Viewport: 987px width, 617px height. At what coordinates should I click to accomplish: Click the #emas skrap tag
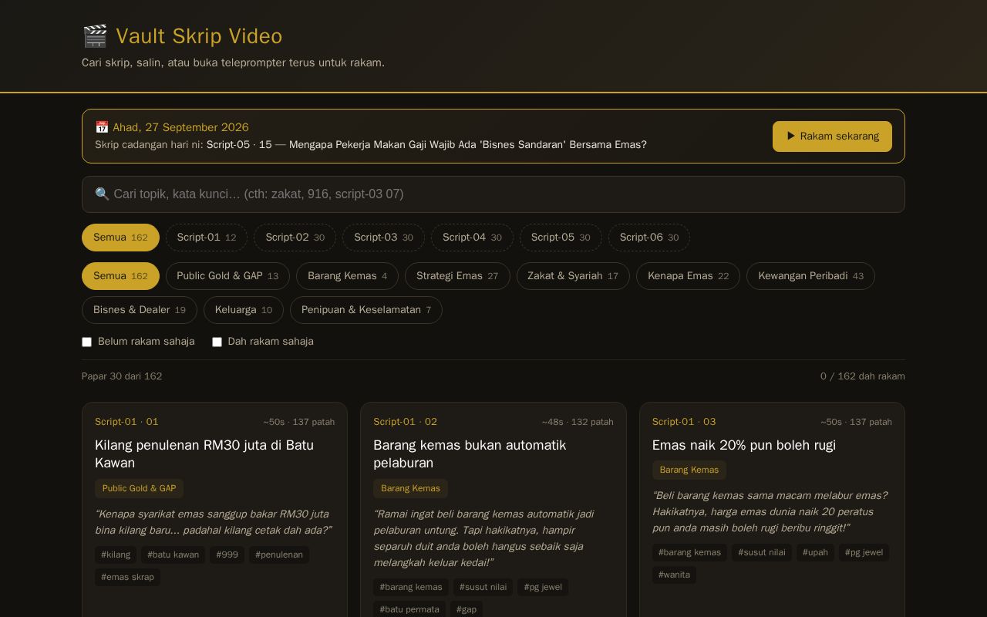[127, 577]
